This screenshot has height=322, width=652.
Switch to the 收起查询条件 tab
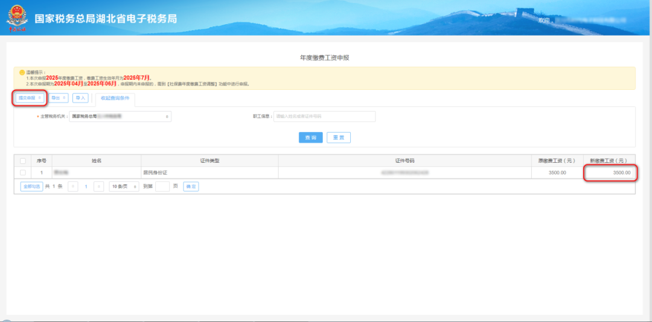click(115, 98)
